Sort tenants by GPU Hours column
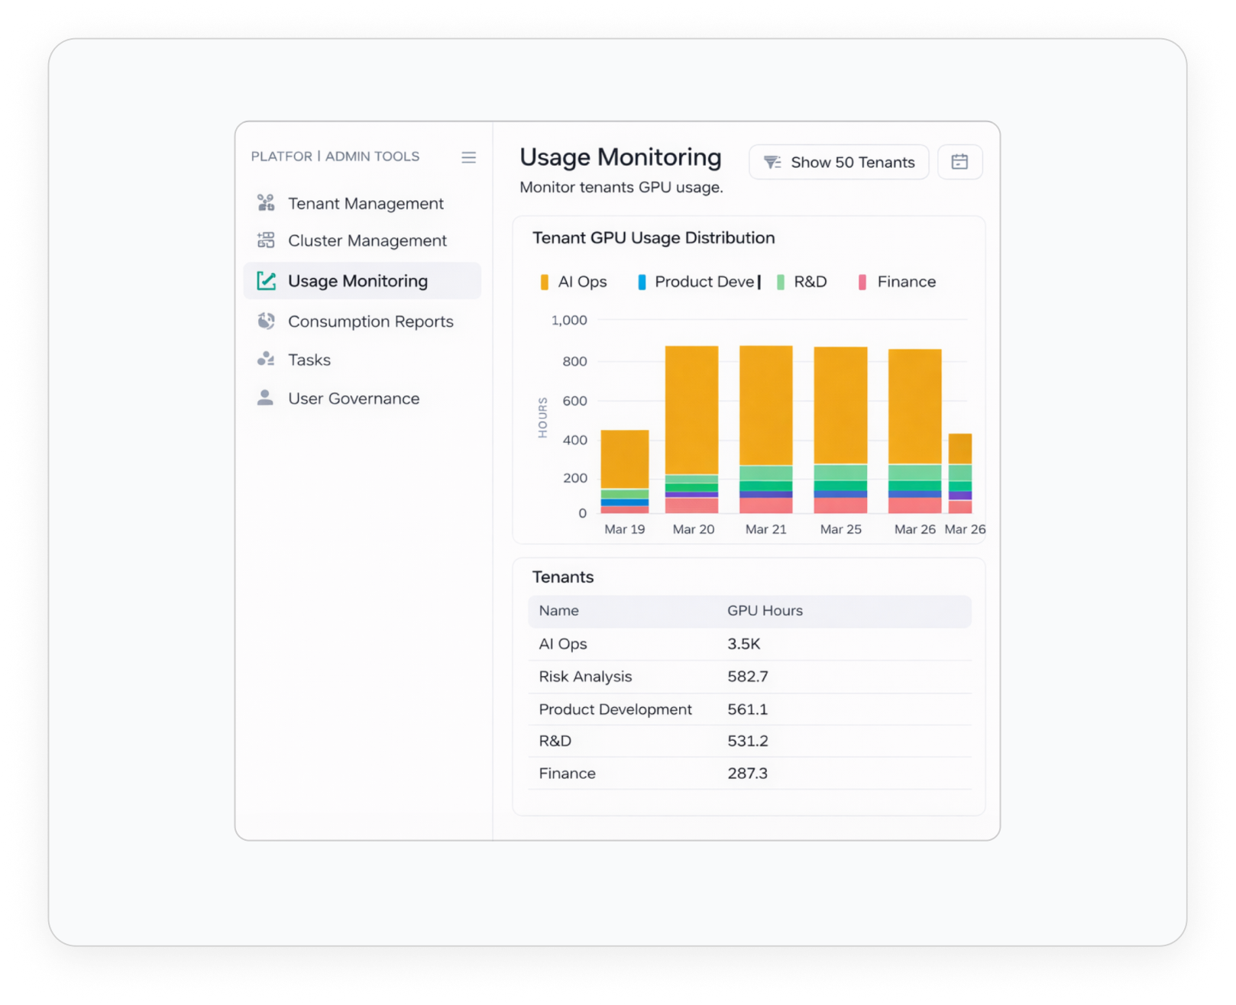 point(765,611)
